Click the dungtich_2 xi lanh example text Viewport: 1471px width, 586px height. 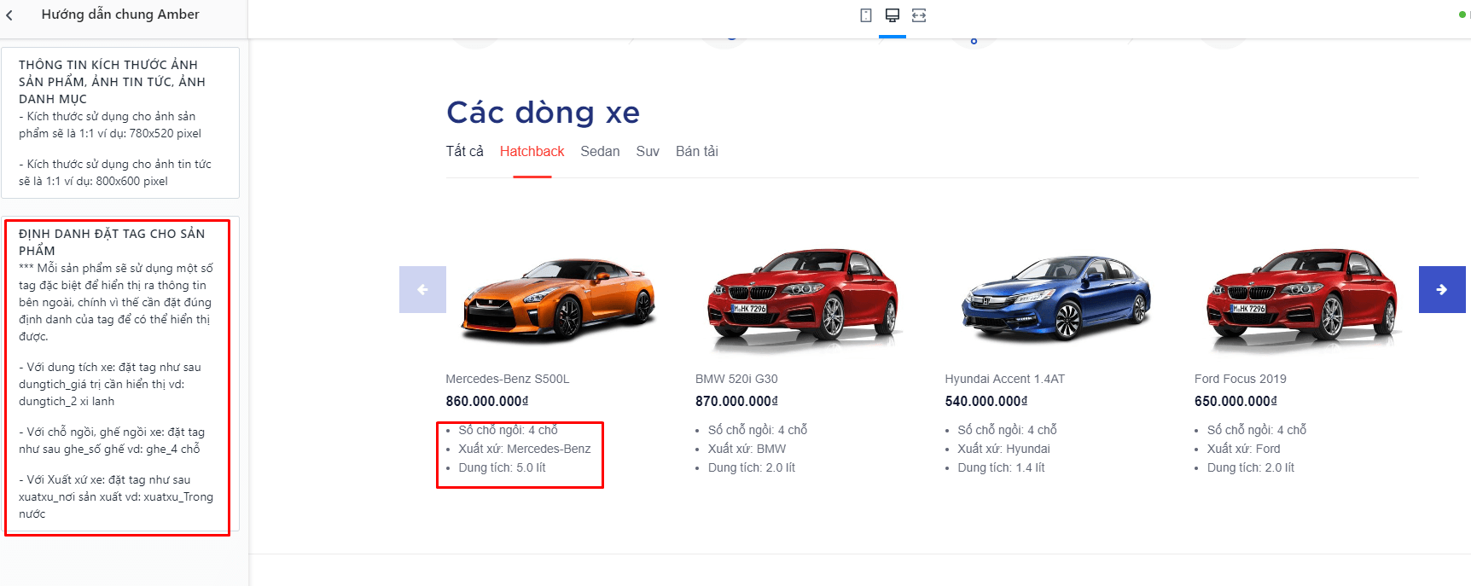(67, 401)
